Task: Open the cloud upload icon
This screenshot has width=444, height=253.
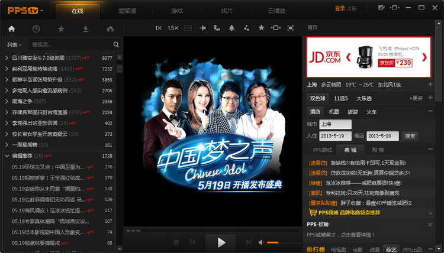Action: (110, 29)
